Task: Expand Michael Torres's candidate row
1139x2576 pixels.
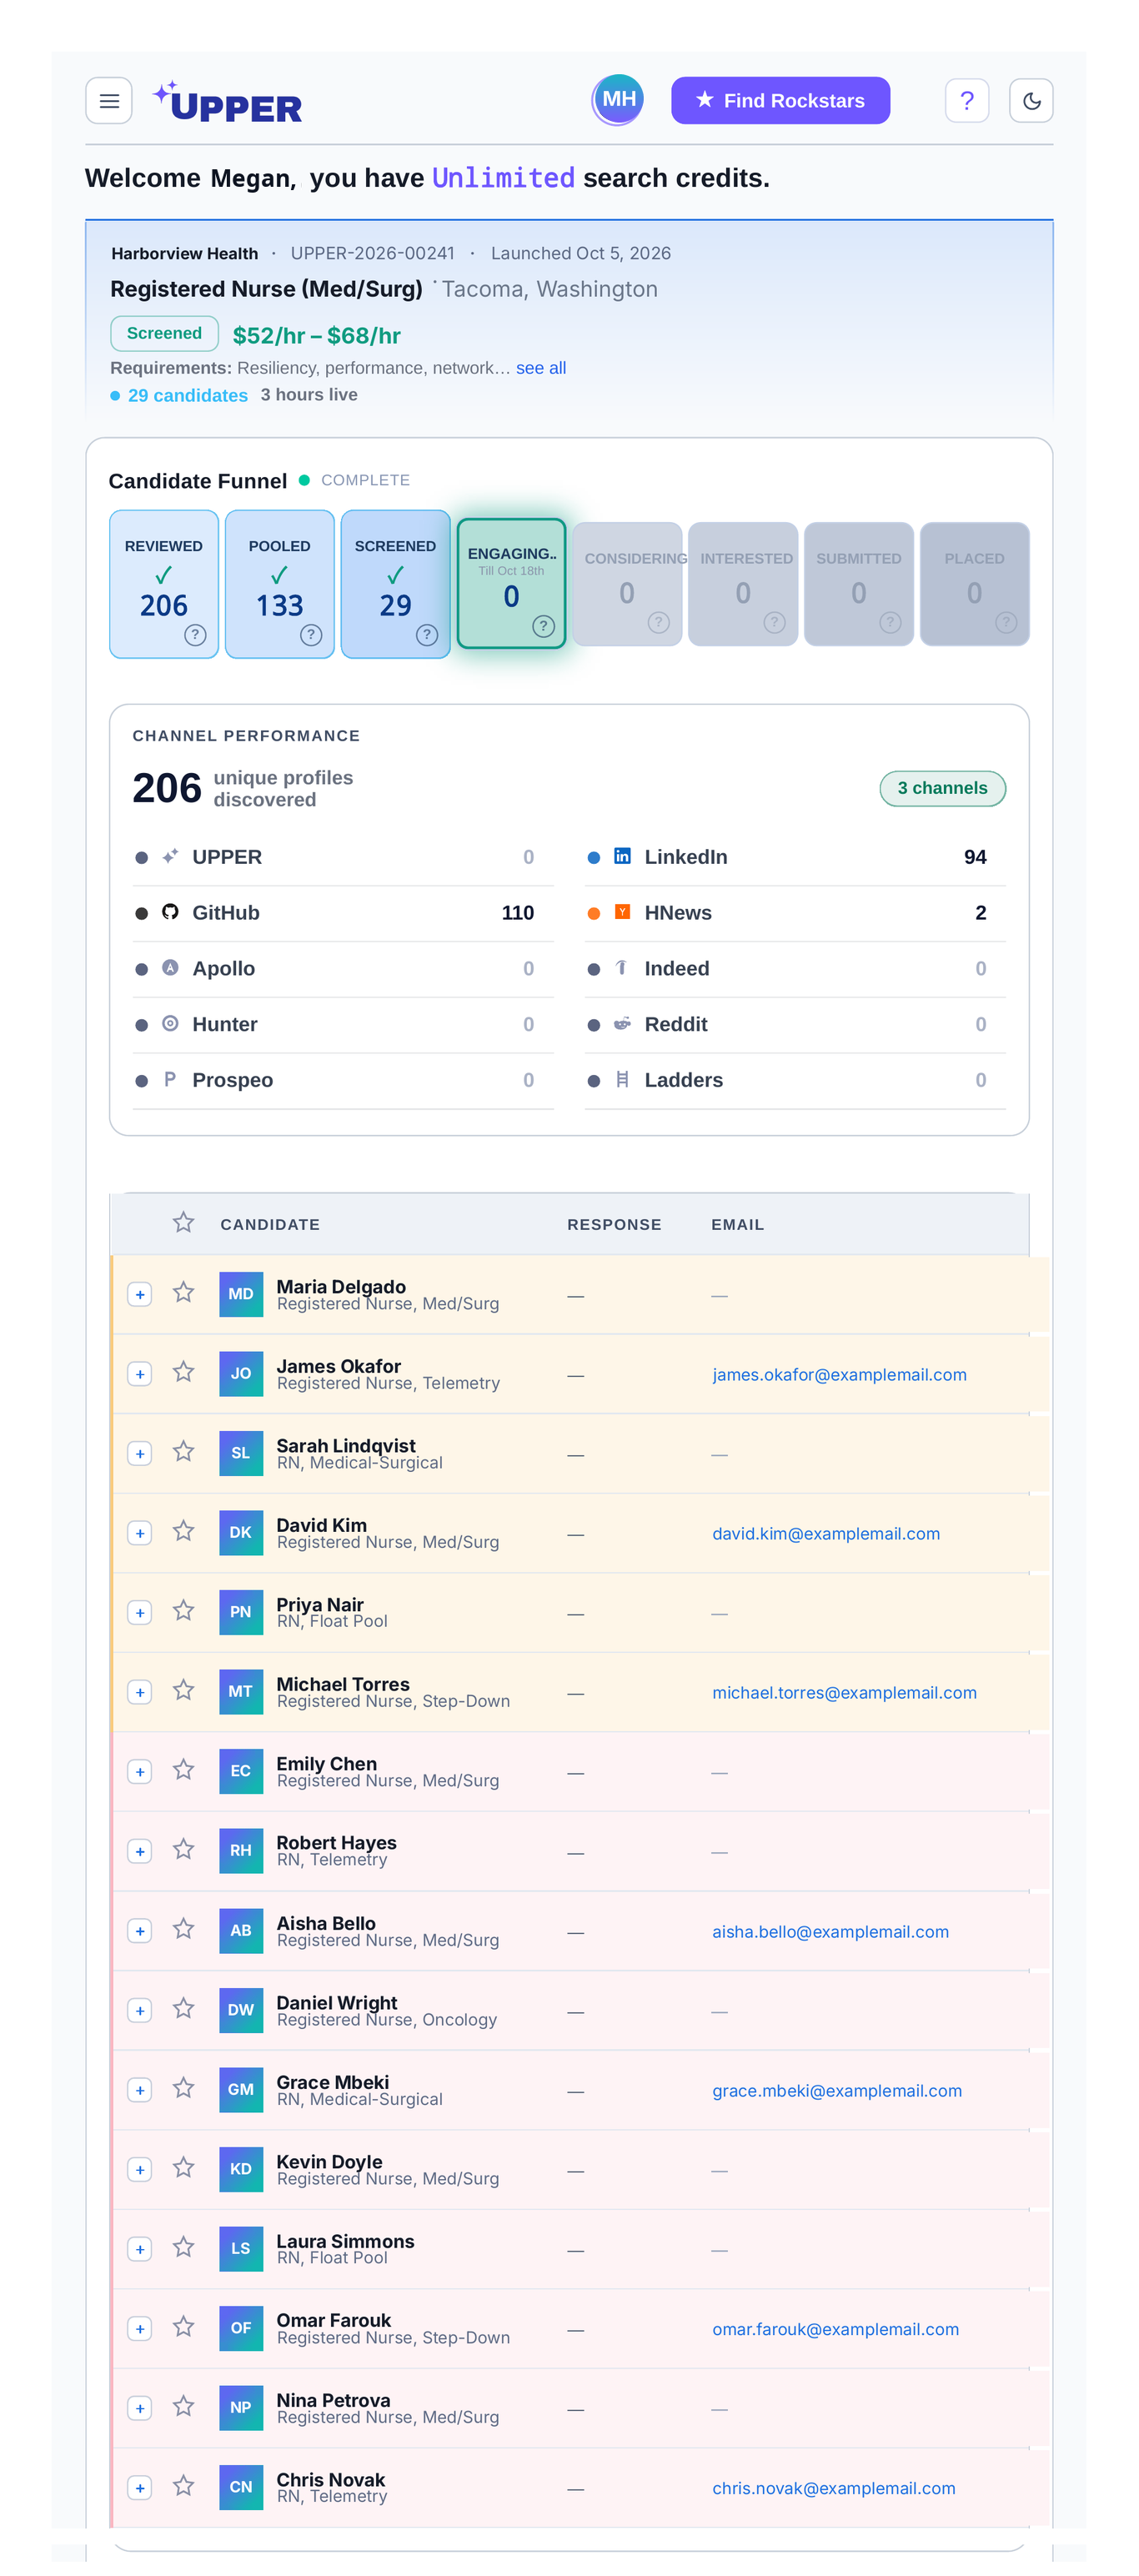Action: [140, 1693]
